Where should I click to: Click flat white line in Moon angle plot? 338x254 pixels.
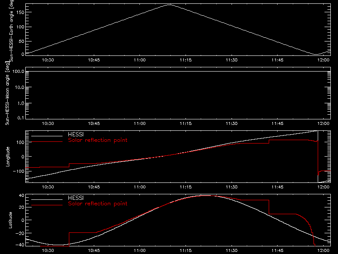click(178, 71)
